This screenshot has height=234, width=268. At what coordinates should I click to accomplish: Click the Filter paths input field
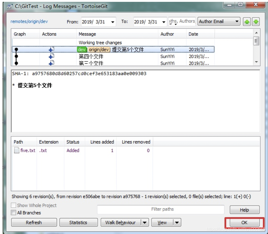tap(161, 209)
